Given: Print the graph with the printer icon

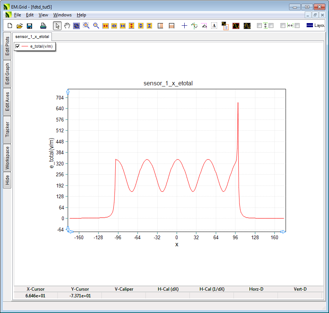Looking at the screenshot, I should 43,26.
